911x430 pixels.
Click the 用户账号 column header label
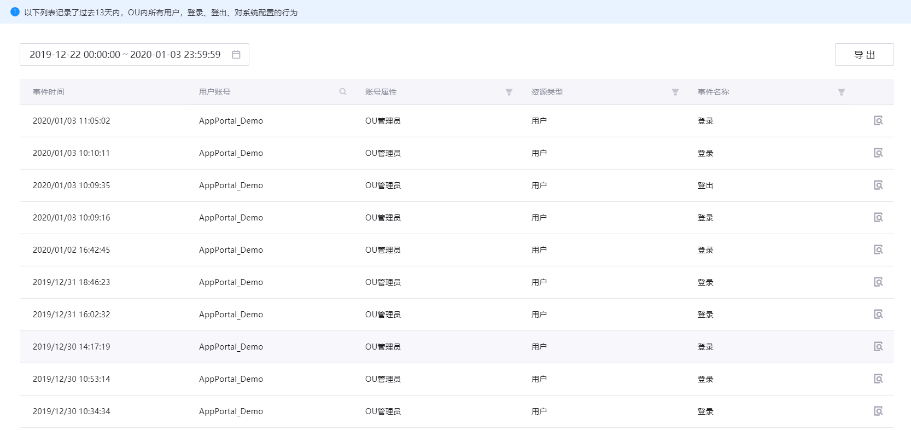pyautogui.click(x=215, y=92)
